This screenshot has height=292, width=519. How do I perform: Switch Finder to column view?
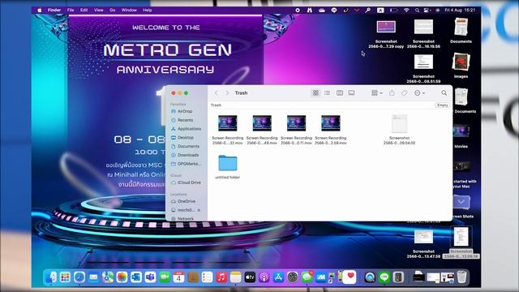340,93
